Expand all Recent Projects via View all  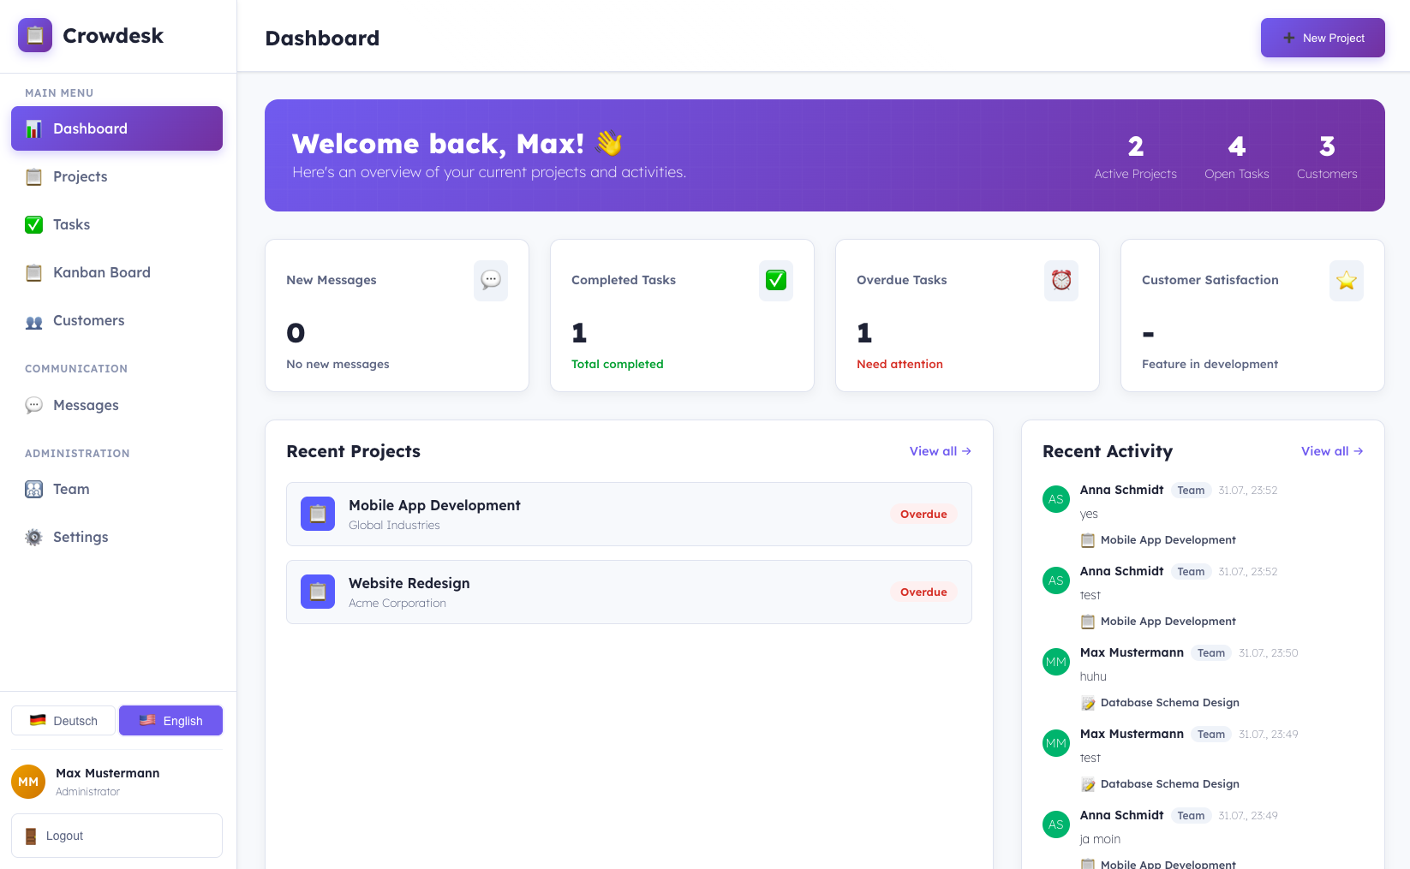[939, 451]
